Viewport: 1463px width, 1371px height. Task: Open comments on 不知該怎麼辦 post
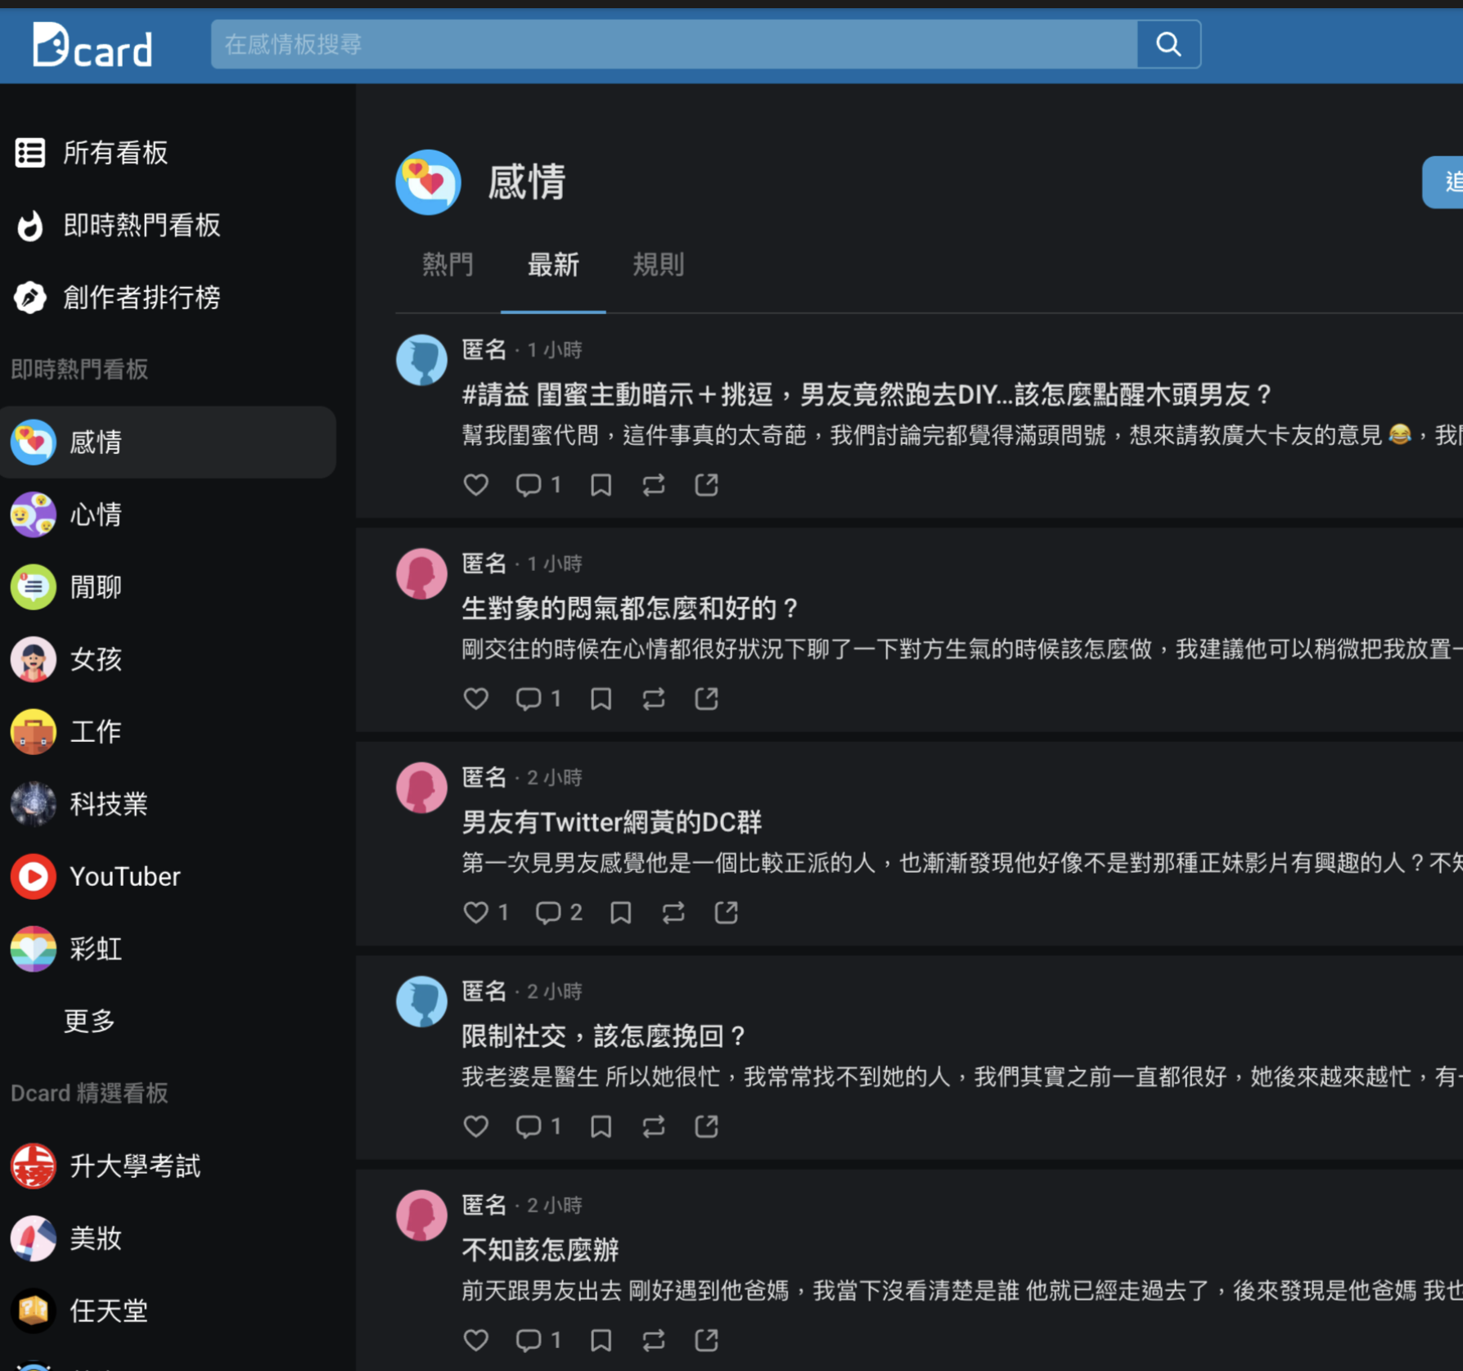538,1340
